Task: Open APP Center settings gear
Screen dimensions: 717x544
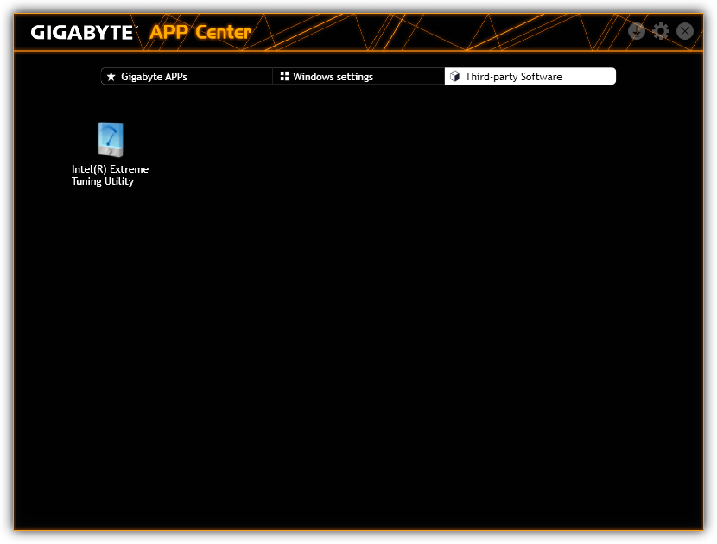Action: (661, 31)
